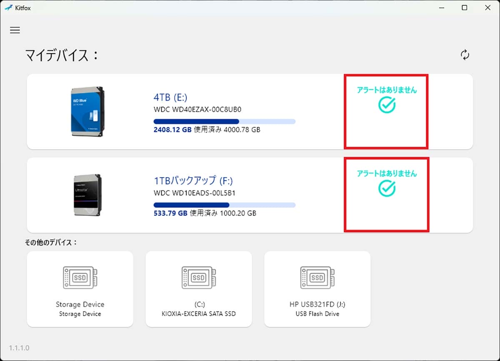Close the Kitfox window
500x361 pixels.
point(488,8)
